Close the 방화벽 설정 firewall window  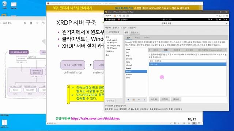(227, 23)
